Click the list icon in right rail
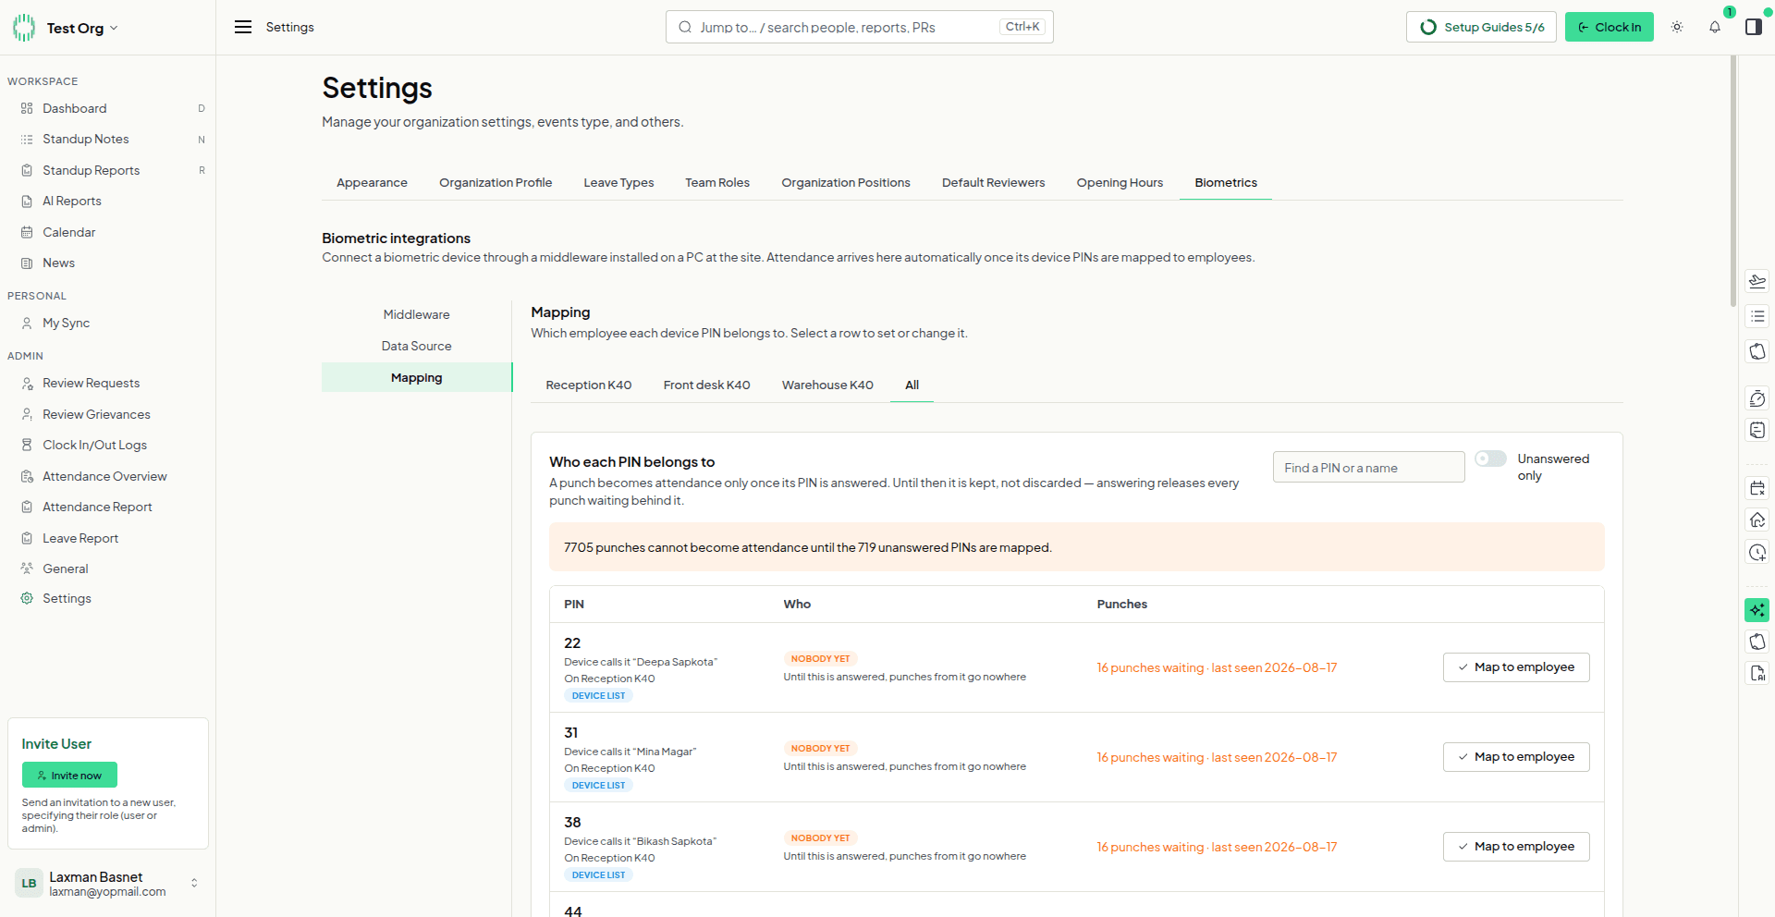 tap(1757, 316)
